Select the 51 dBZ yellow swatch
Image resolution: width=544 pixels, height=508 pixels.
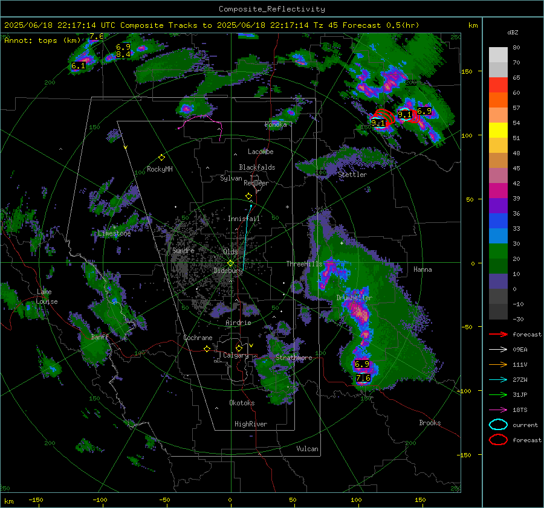coord(498,130)
